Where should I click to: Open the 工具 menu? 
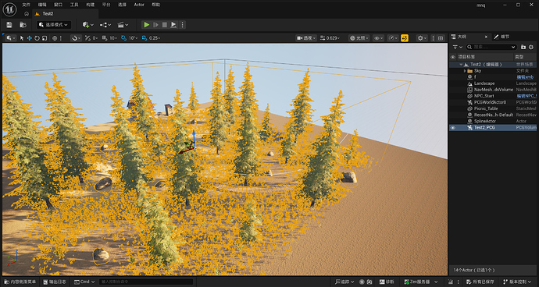pos(74,5)
